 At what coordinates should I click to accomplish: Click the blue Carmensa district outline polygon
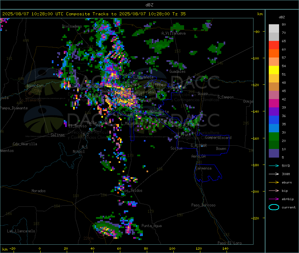pos(208,173)
